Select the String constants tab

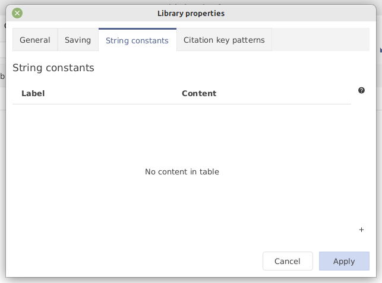pyautogui.click(x=137, y=40)
